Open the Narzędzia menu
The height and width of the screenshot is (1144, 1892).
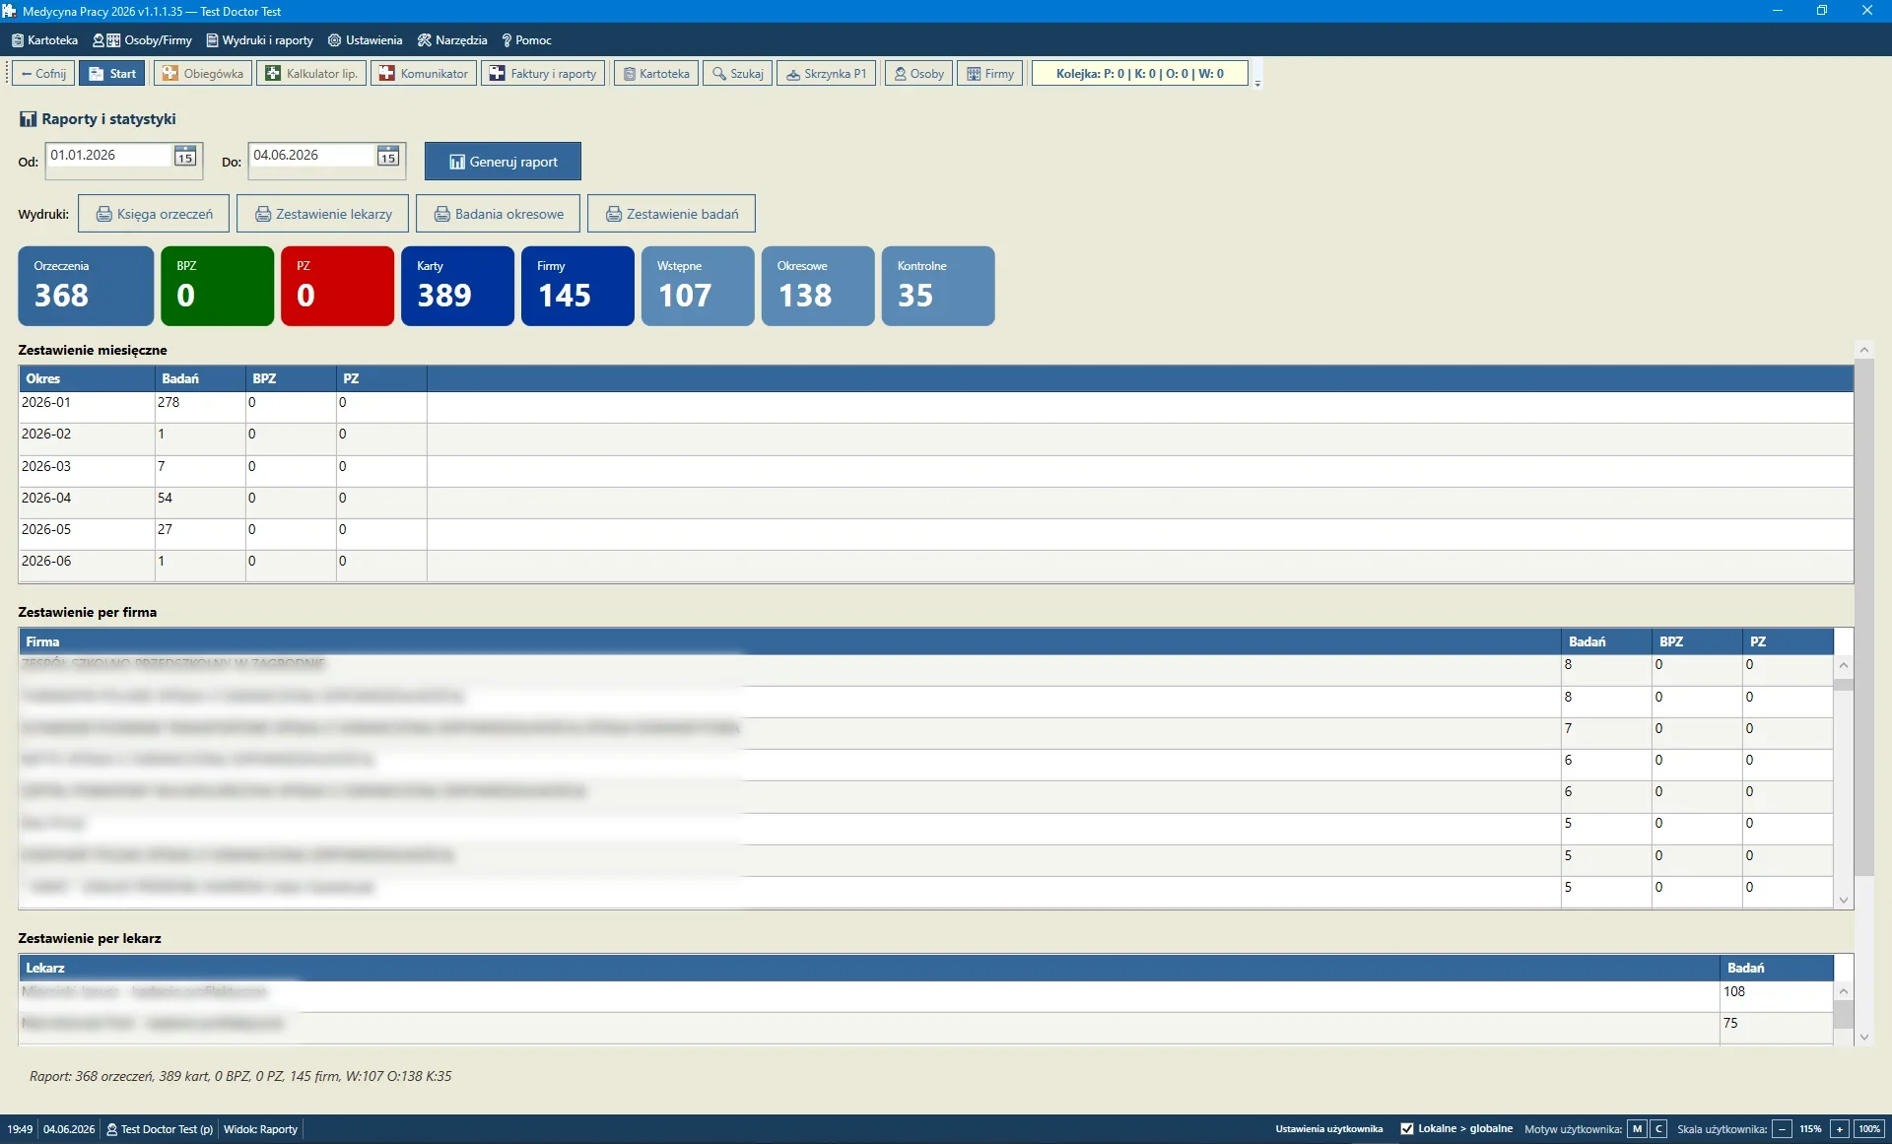[452, 40]
